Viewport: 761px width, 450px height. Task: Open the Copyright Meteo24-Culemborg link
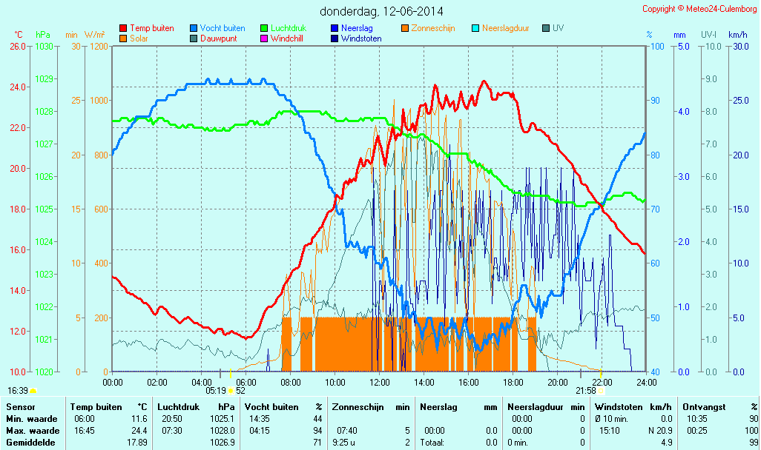(699, 9)
